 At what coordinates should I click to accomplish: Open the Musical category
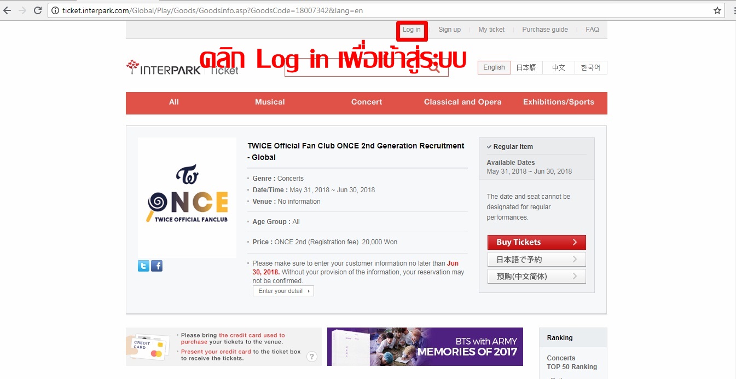(270, 102)
